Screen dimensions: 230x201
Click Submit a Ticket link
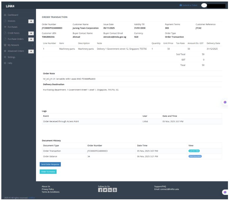[190, 5]
